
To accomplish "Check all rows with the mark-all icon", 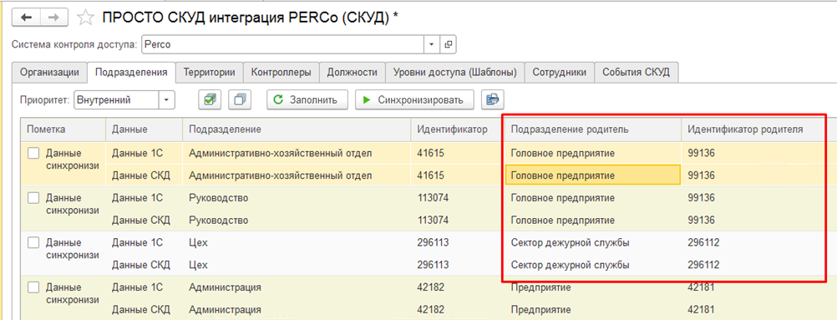I will [x=210, y=100].
